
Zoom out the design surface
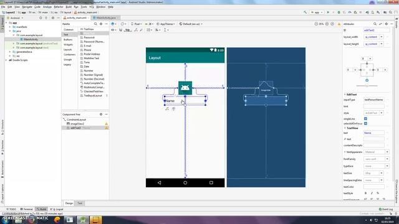(x=316, y=24)
